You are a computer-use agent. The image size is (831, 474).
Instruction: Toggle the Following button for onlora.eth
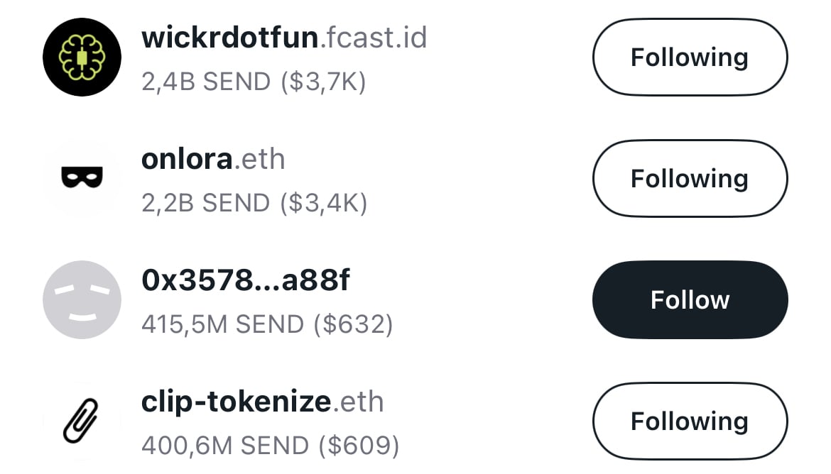coord(690,178)
